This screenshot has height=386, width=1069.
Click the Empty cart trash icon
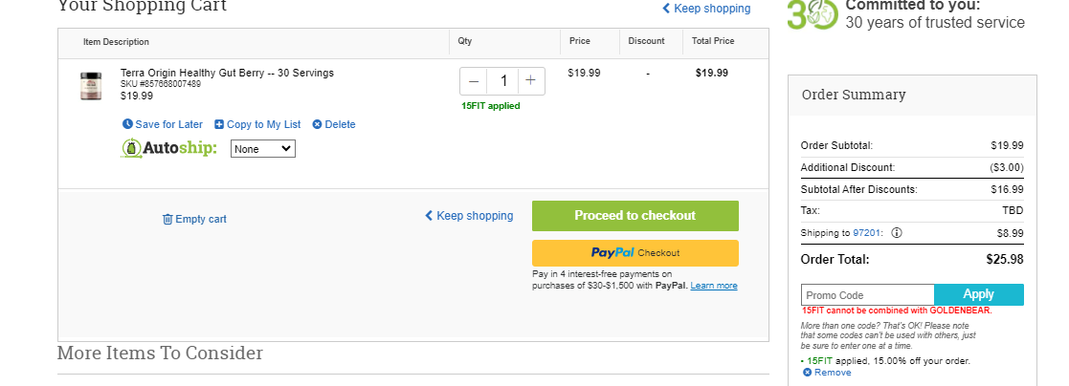pyautogui.click(x=167, y=219)
